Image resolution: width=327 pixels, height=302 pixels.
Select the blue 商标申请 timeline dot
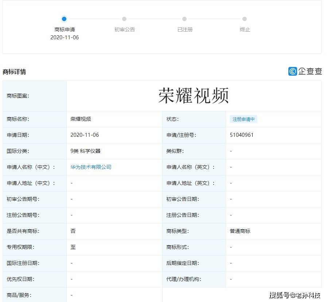tap(64, 19)
